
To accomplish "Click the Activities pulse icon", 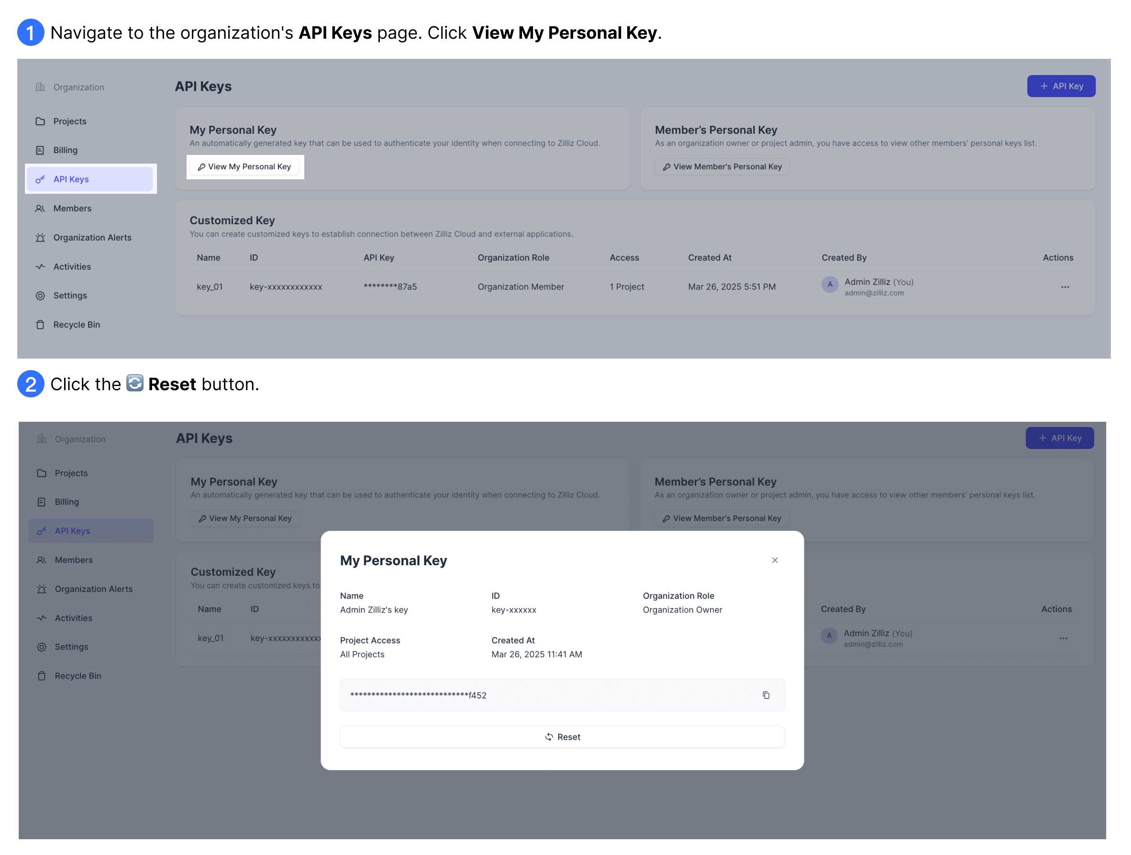I will click(x=41, y=266).
